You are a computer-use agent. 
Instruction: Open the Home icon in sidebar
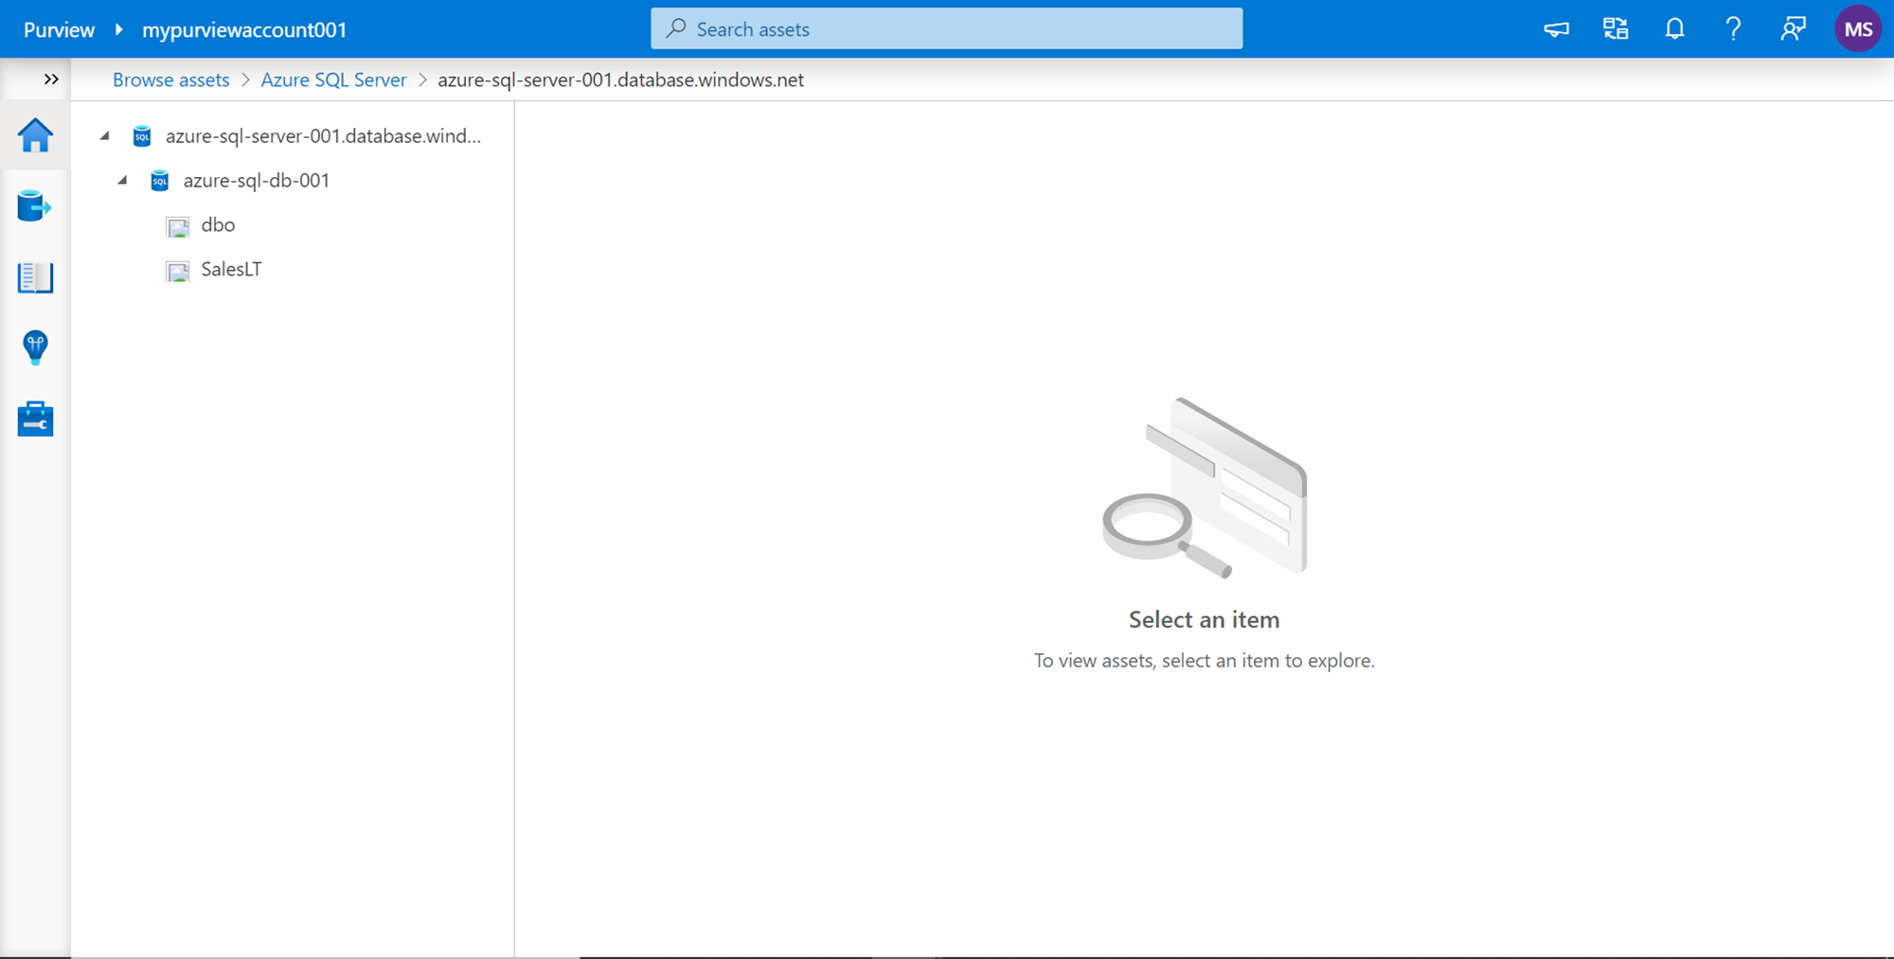click(x=35, y=135)
